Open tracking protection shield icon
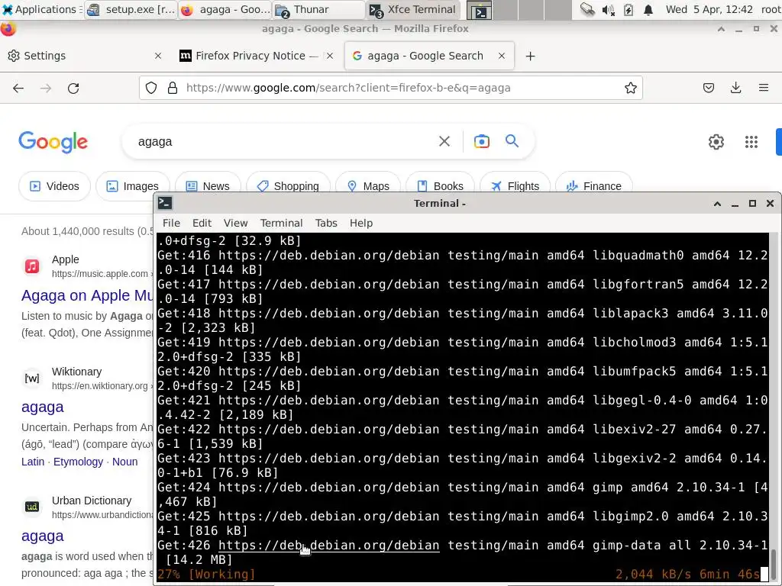782x586 pixels. 151,89
